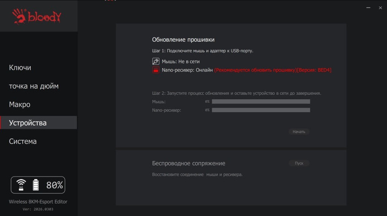Click the 80% battery percentage
Viewport: 387px width, 216px height.
(x=55, y=185)
